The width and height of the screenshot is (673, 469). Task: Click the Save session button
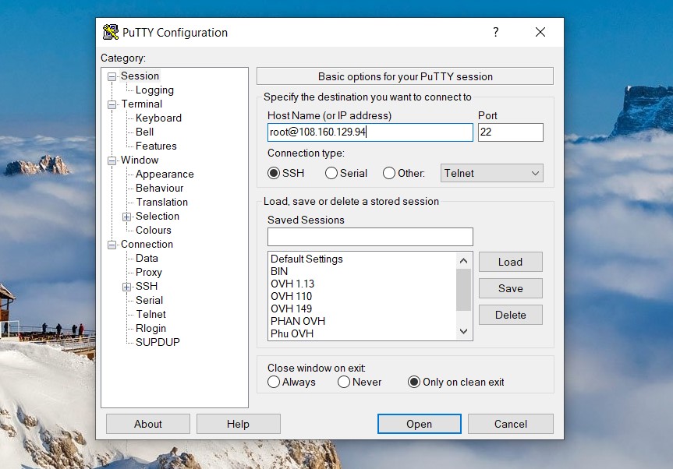pos(510,288)
